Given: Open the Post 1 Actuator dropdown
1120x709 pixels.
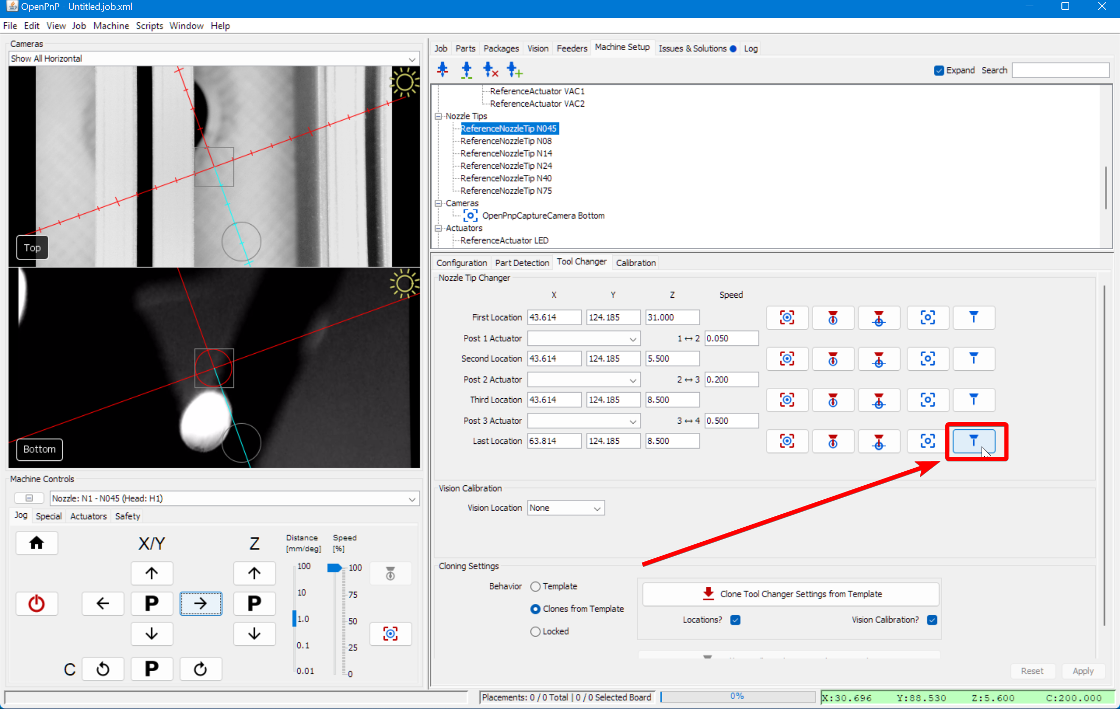Looking at the screenshot, I should 583,339.
